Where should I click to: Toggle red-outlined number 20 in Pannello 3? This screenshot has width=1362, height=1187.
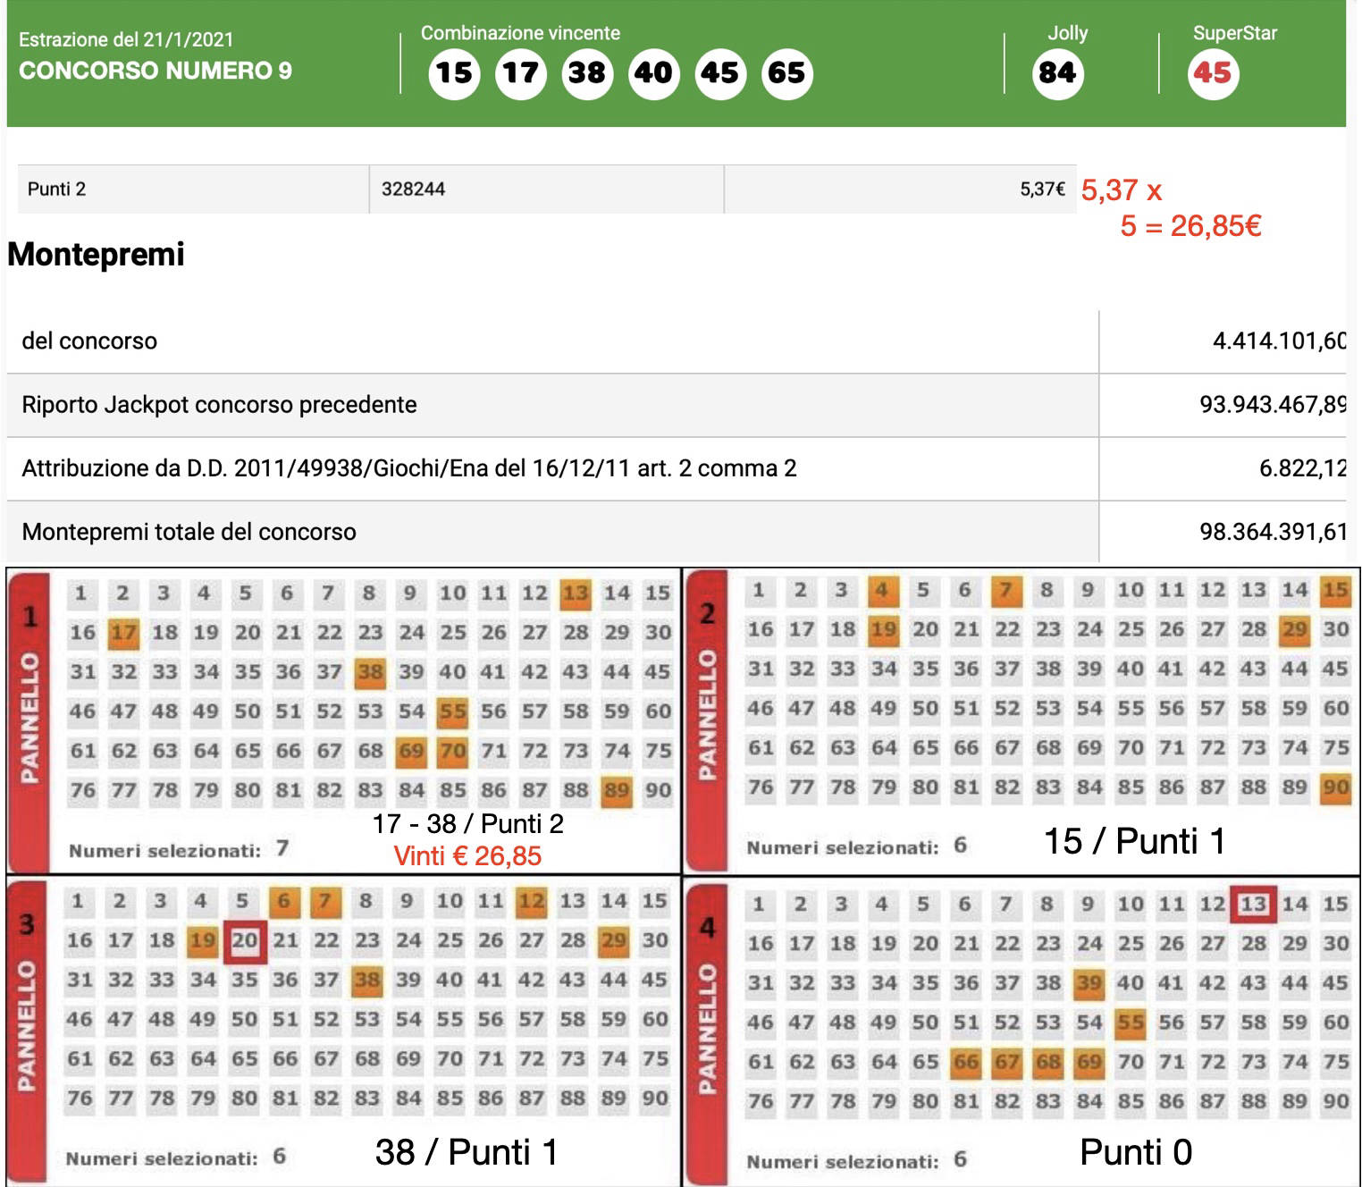point(244,941)
